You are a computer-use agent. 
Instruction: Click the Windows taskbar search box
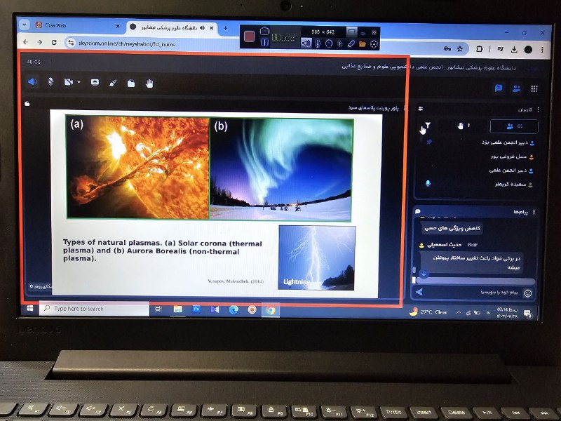point(94,309)
